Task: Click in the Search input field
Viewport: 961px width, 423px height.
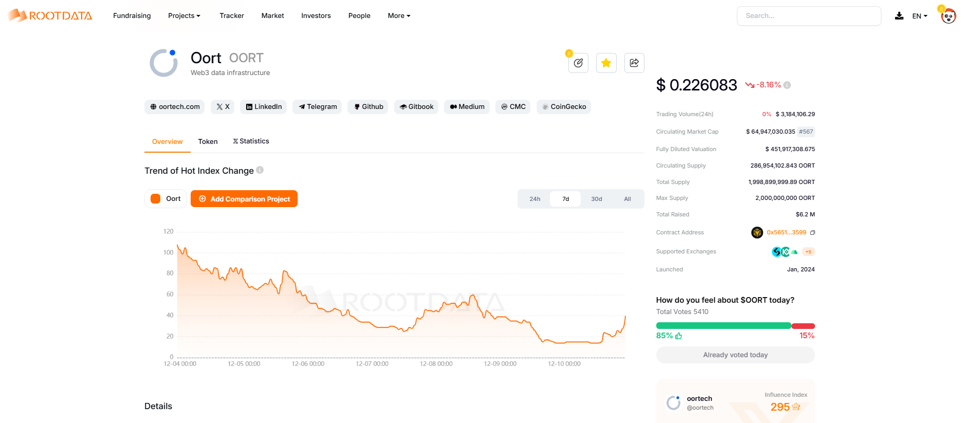Action: [x=809, y=16]
